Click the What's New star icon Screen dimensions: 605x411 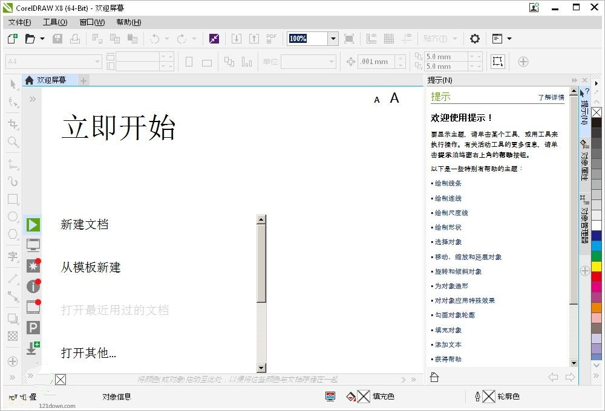[x=33, y=265]
